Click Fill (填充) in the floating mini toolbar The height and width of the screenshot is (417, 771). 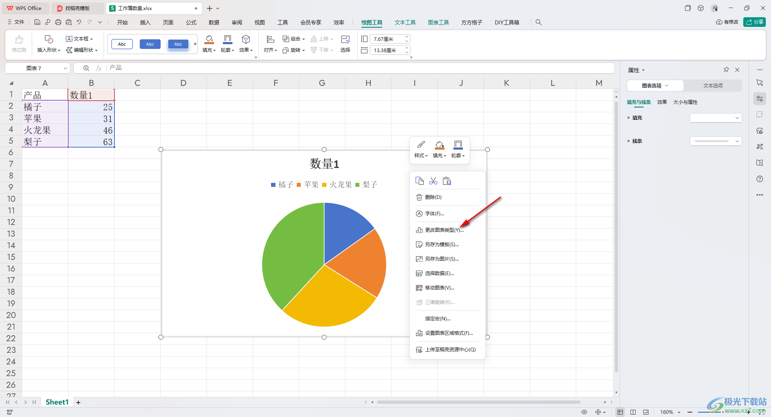440,149
